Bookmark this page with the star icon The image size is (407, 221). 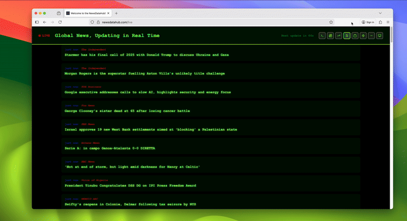pos(331,22)
